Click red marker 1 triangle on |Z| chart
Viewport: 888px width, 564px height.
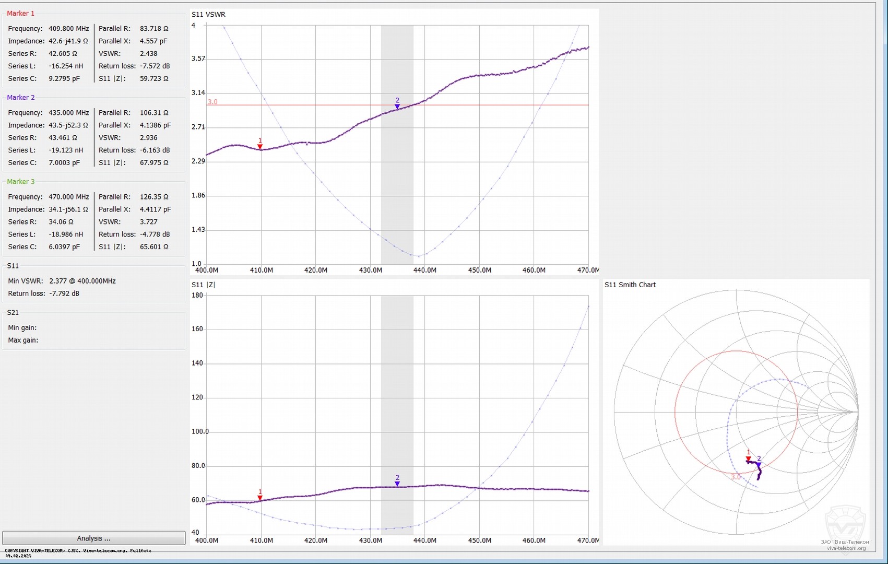click(x=260, y=498)
